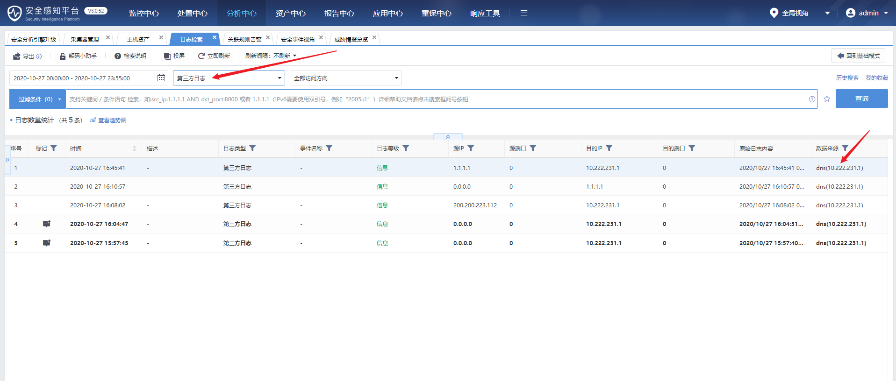Click the star favorite icon by search
This screenshot has width=896, height=381.
(827, 99)
